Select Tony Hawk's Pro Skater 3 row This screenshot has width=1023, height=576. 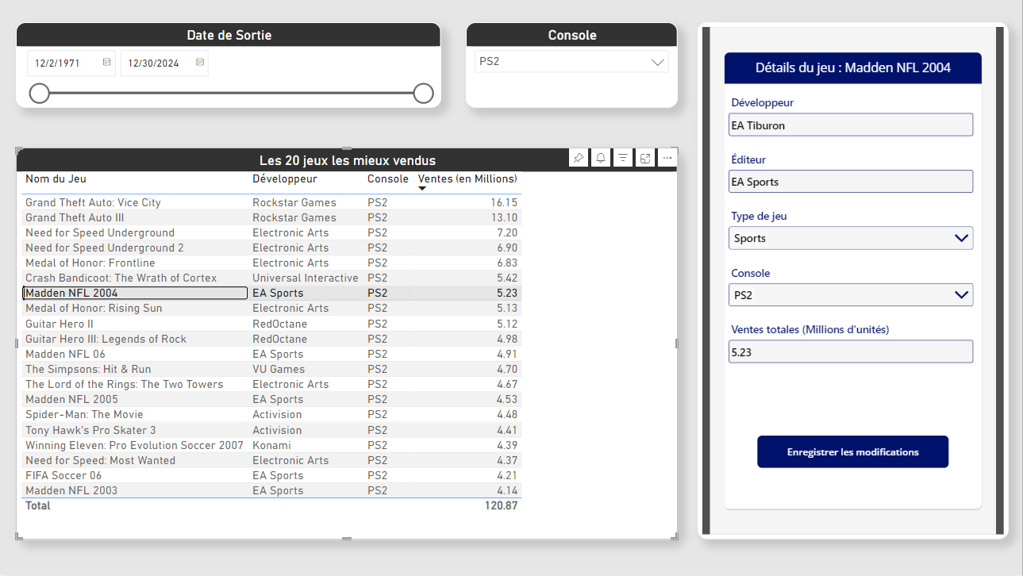click(271, 430)
